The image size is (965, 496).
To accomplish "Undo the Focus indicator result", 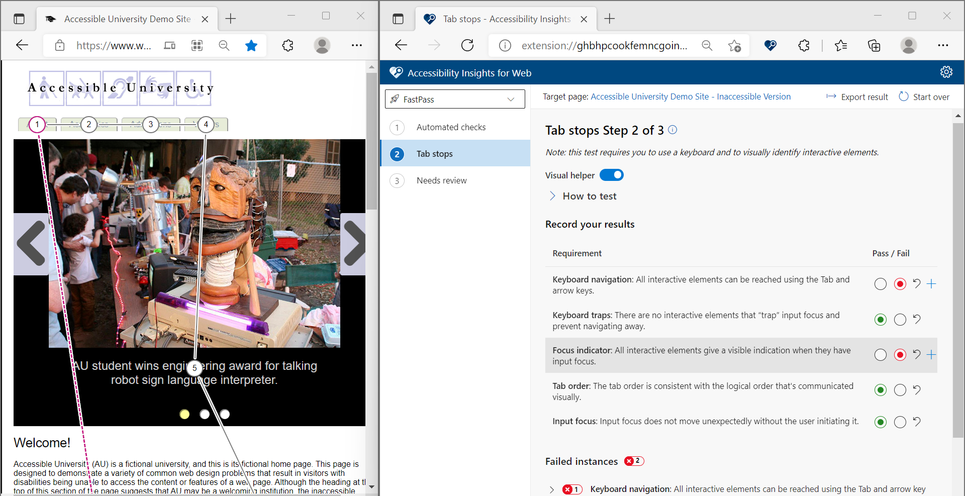I will (x=917, y=354).
